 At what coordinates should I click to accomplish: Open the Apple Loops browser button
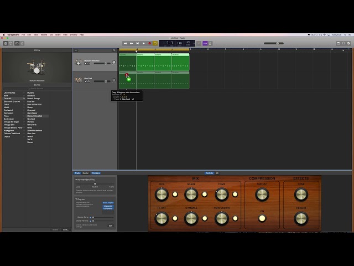(x=343, y=43)
